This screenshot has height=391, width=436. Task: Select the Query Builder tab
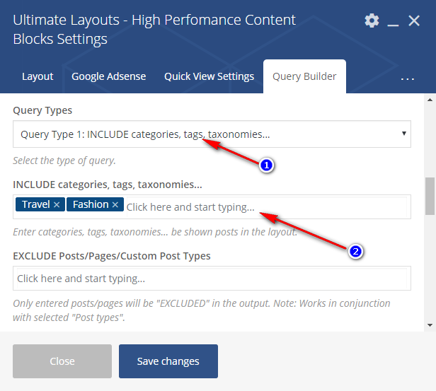(304, 76)
